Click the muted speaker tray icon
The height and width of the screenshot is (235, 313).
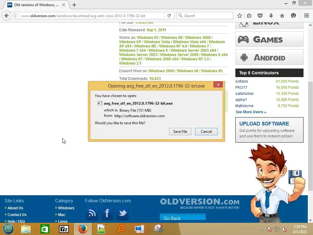284,229
